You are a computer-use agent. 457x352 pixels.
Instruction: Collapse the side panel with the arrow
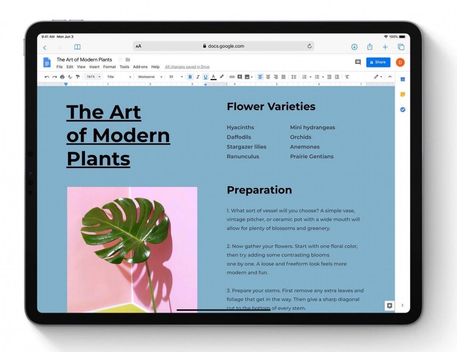pos(402,305)
